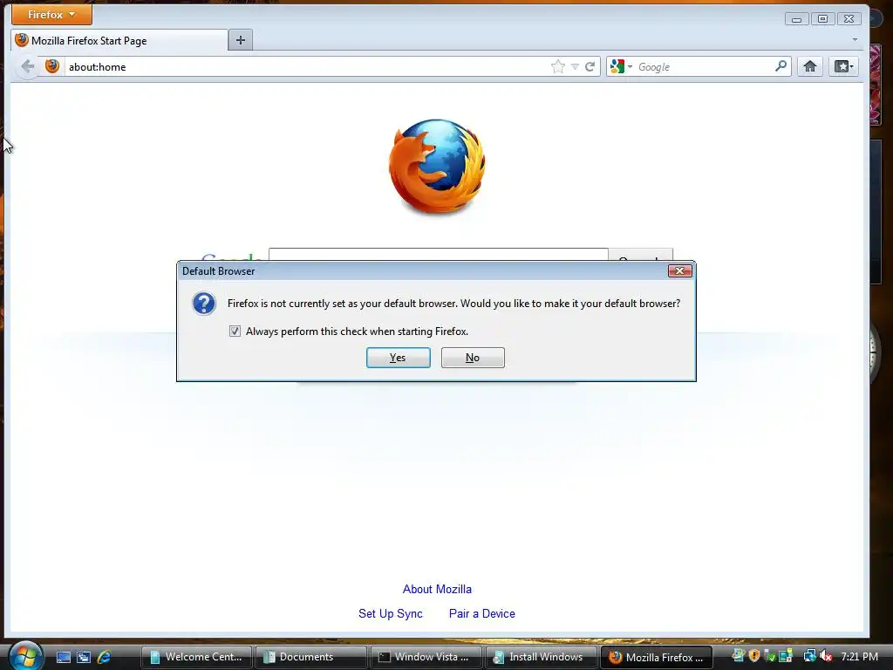The height and width of the screenshot is (670, 893).
Task: Minimize the Firefox window
Action: (797, 19)
